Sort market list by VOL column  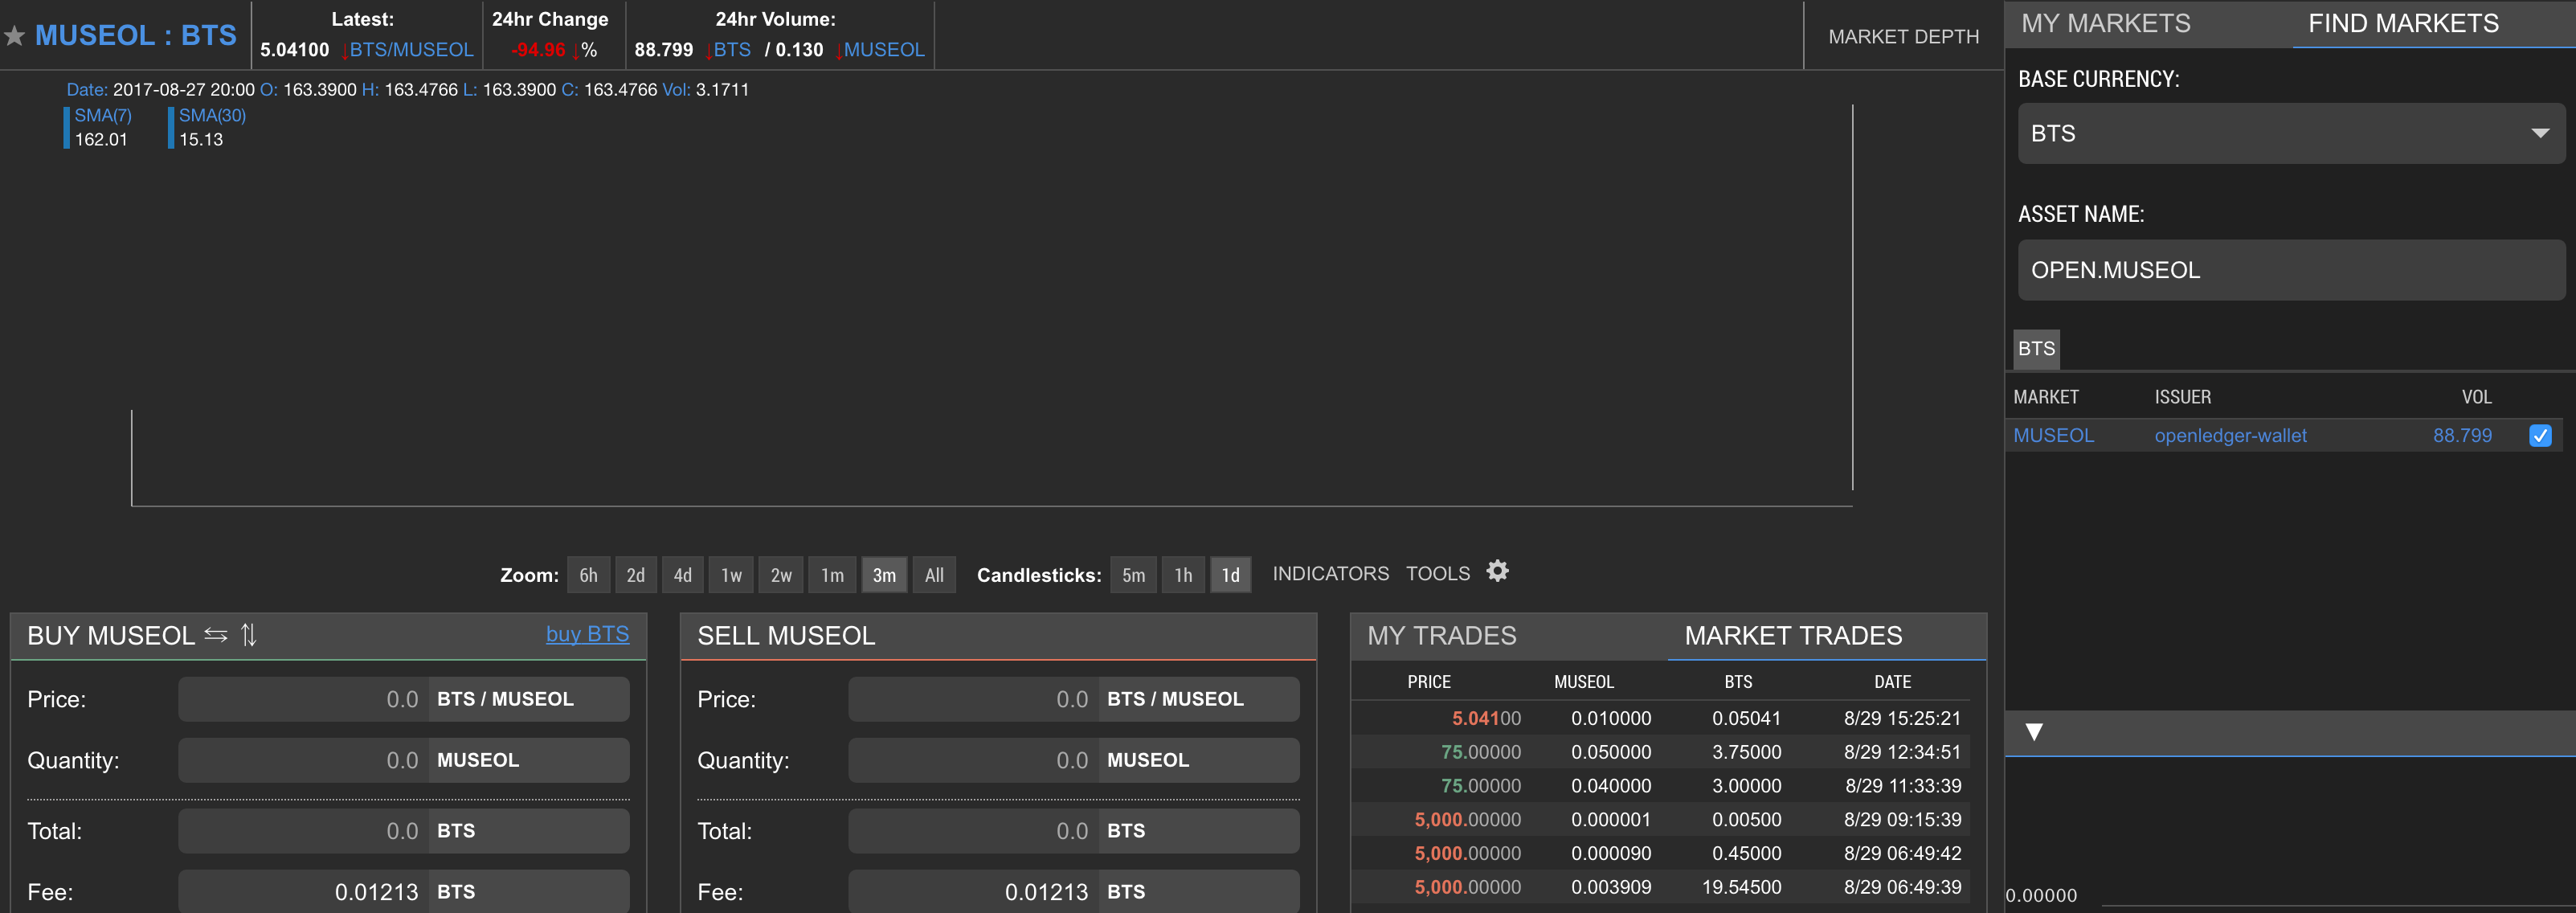tap(2476, 397)
